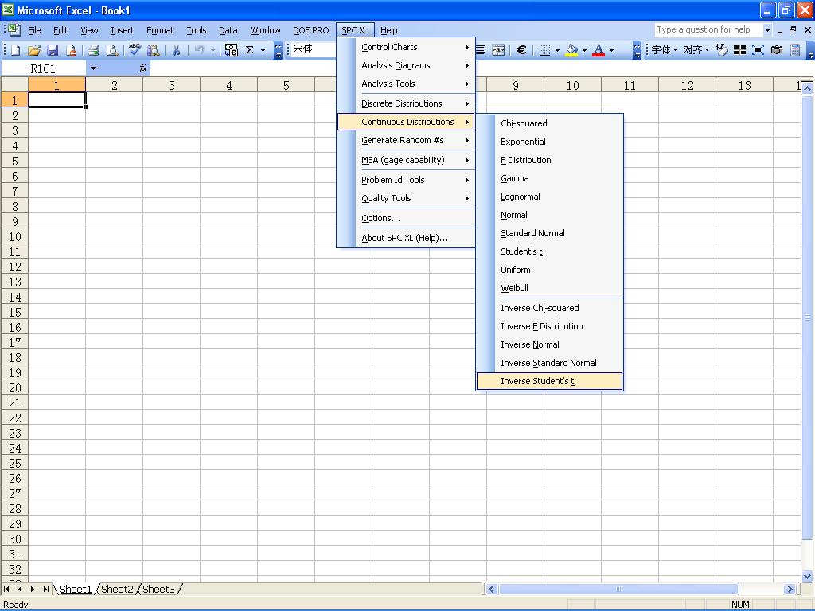Click the blue fit-to-selection icon

pos(758,50)
